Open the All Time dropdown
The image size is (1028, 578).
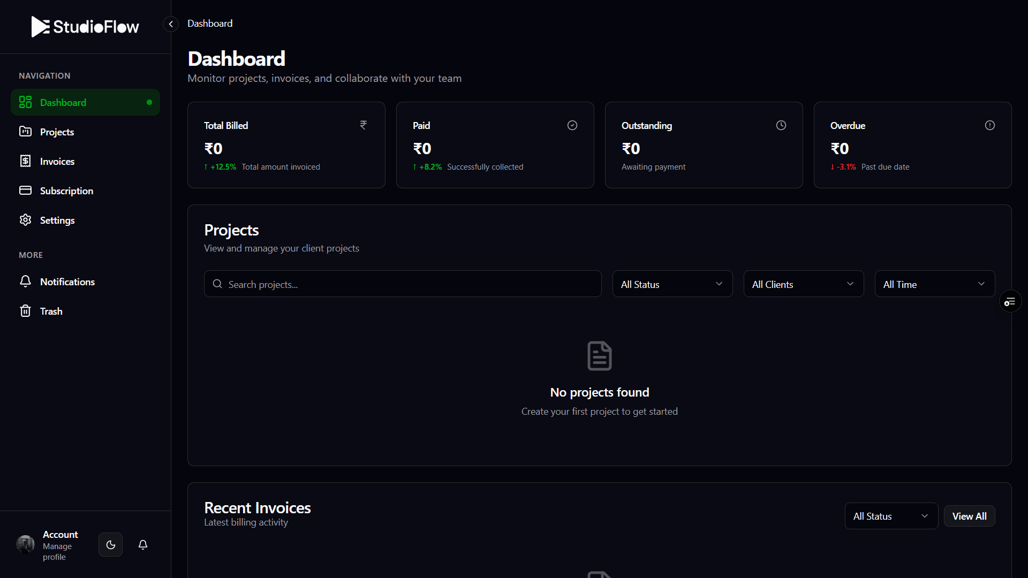[x=934, y=284]
